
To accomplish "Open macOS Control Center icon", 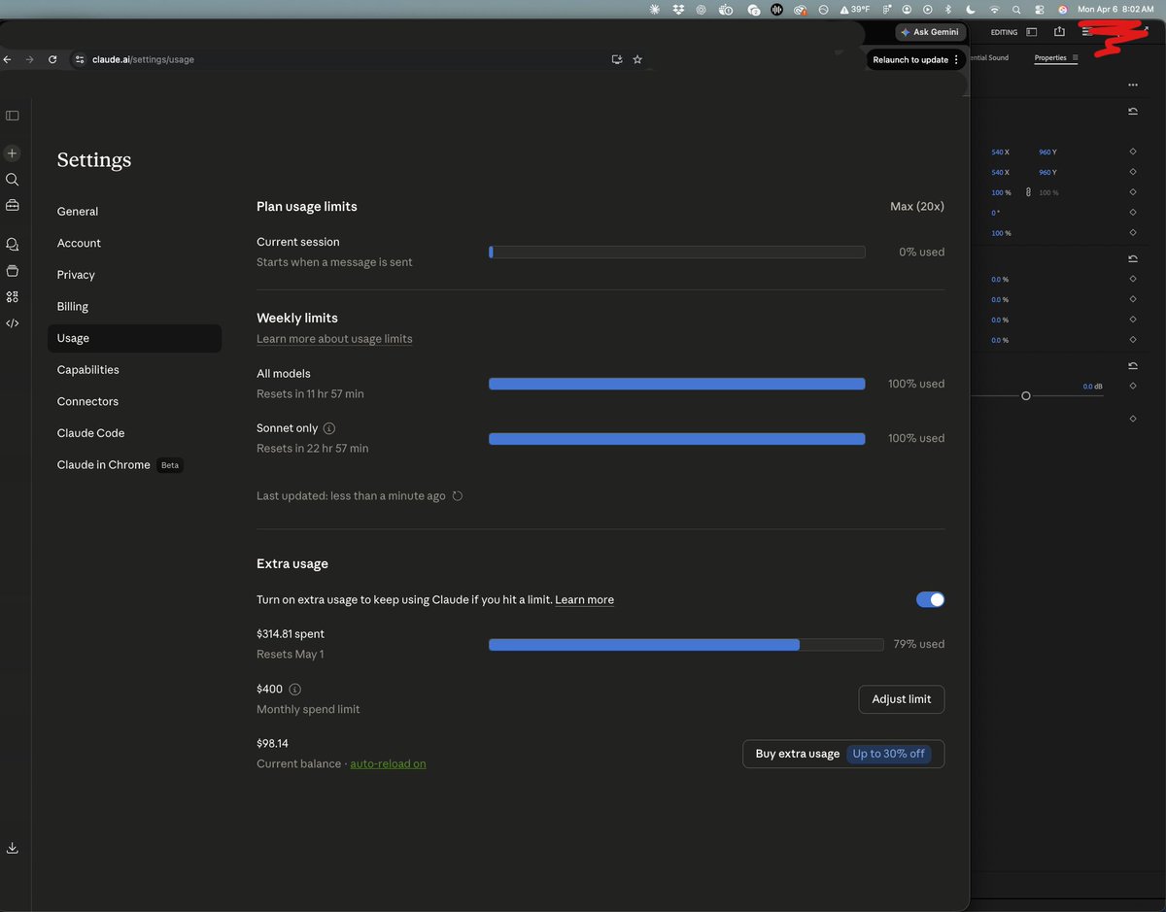I will coord(1039,9).
